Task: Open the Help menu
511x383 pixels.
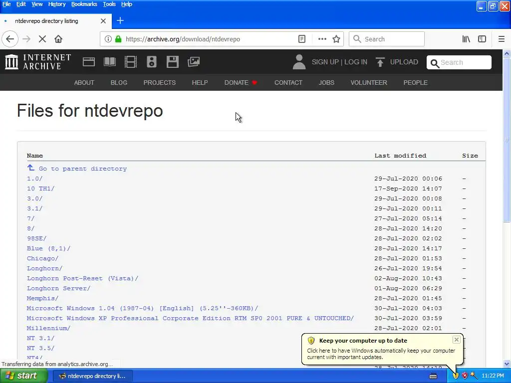Action: click(x=126, y=4)
